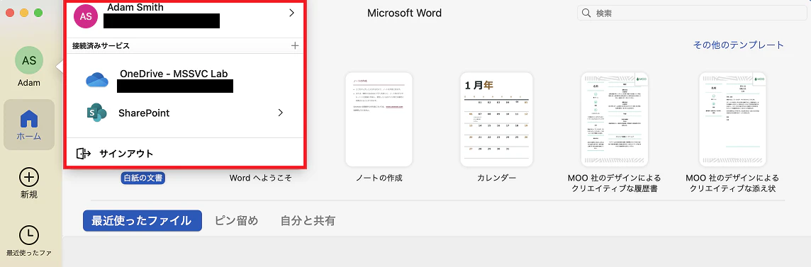The height and width of the screenshot is (267, 811).
Task: Click the Microsoft Word window title
Action: (x=405, y=13)
